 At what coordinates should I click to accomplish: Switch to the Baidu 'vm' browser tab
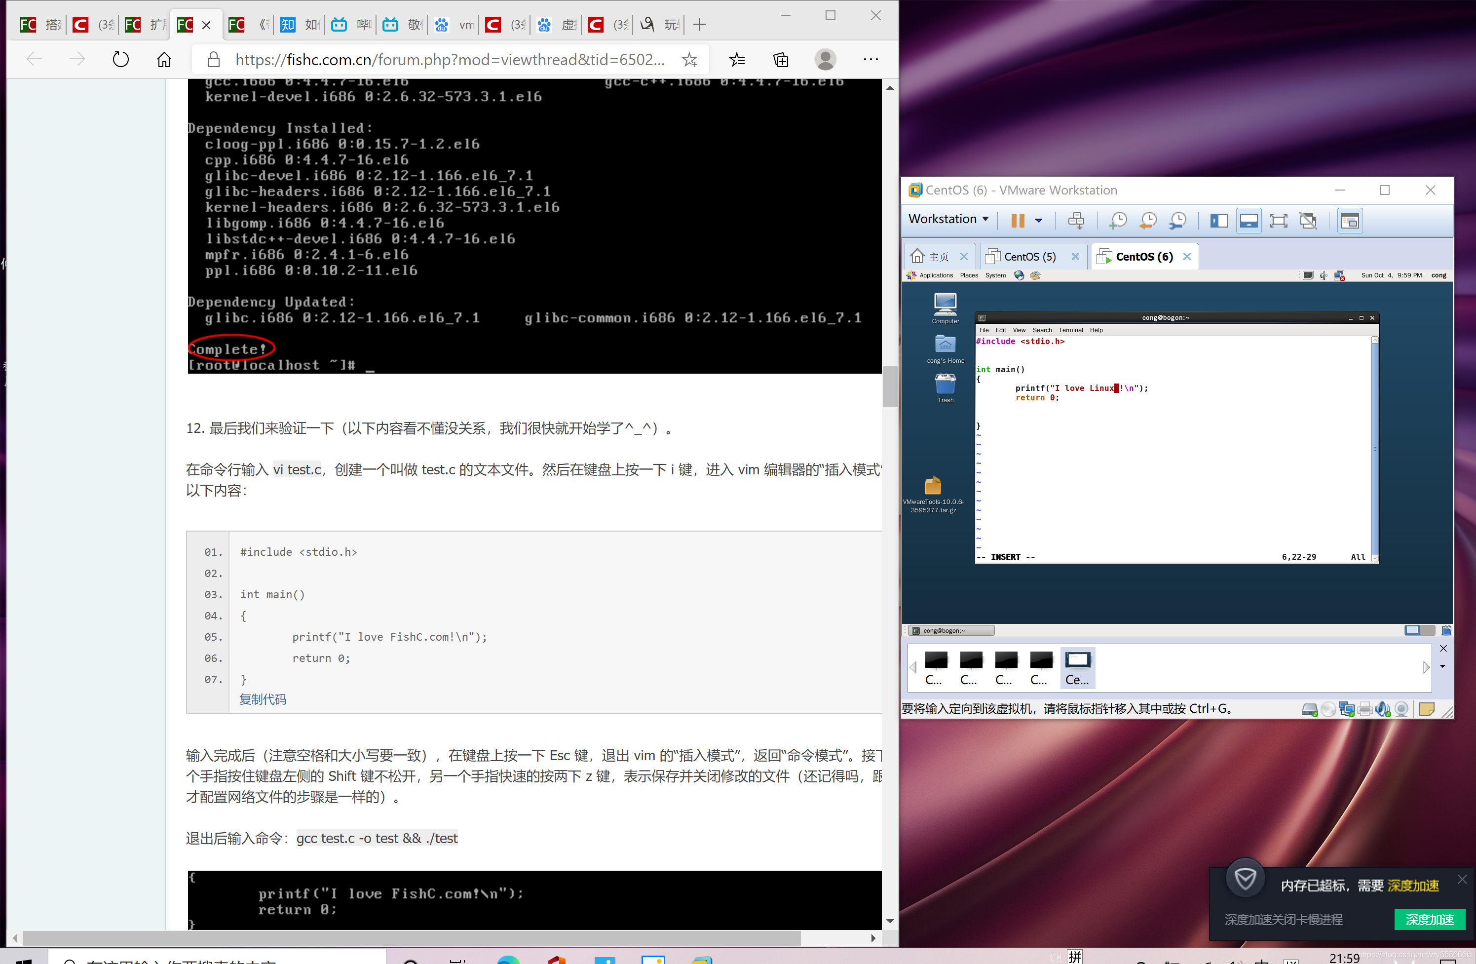coord(454,25)
